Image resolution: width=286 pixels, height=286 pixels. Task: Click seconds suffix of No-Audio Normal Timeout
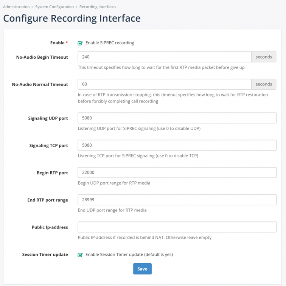(264, 84)
